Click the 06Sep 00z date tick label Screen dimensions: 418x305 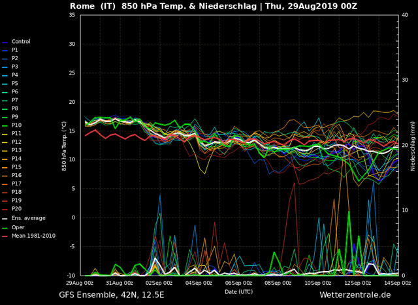pyautogui.click(x=240, y=283)
